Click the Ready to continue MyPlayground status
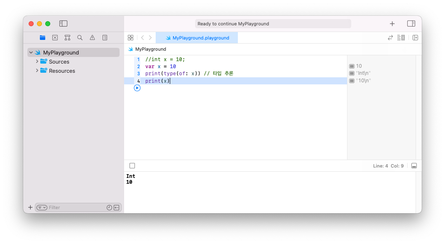 [x=273, y=24]
